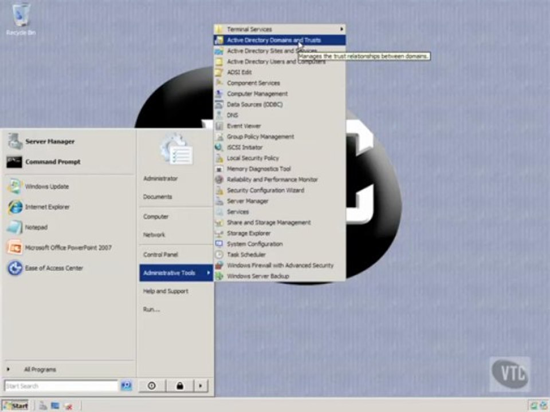The image size is (550, 412).
Task: Click the Windows Server Backup icon
Action: (219, 276)
